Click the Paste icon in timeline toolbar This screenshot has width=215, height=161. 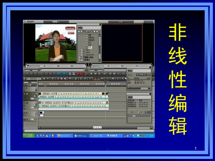(65, 79)
